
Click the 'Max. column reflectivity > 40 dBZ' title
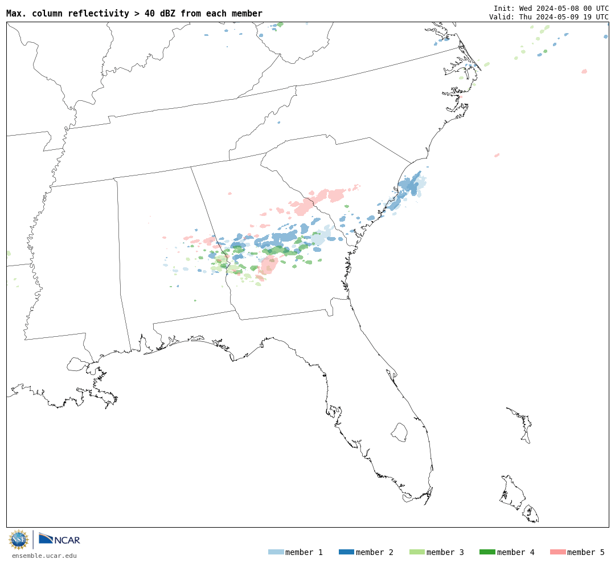[x=134, y=13]
